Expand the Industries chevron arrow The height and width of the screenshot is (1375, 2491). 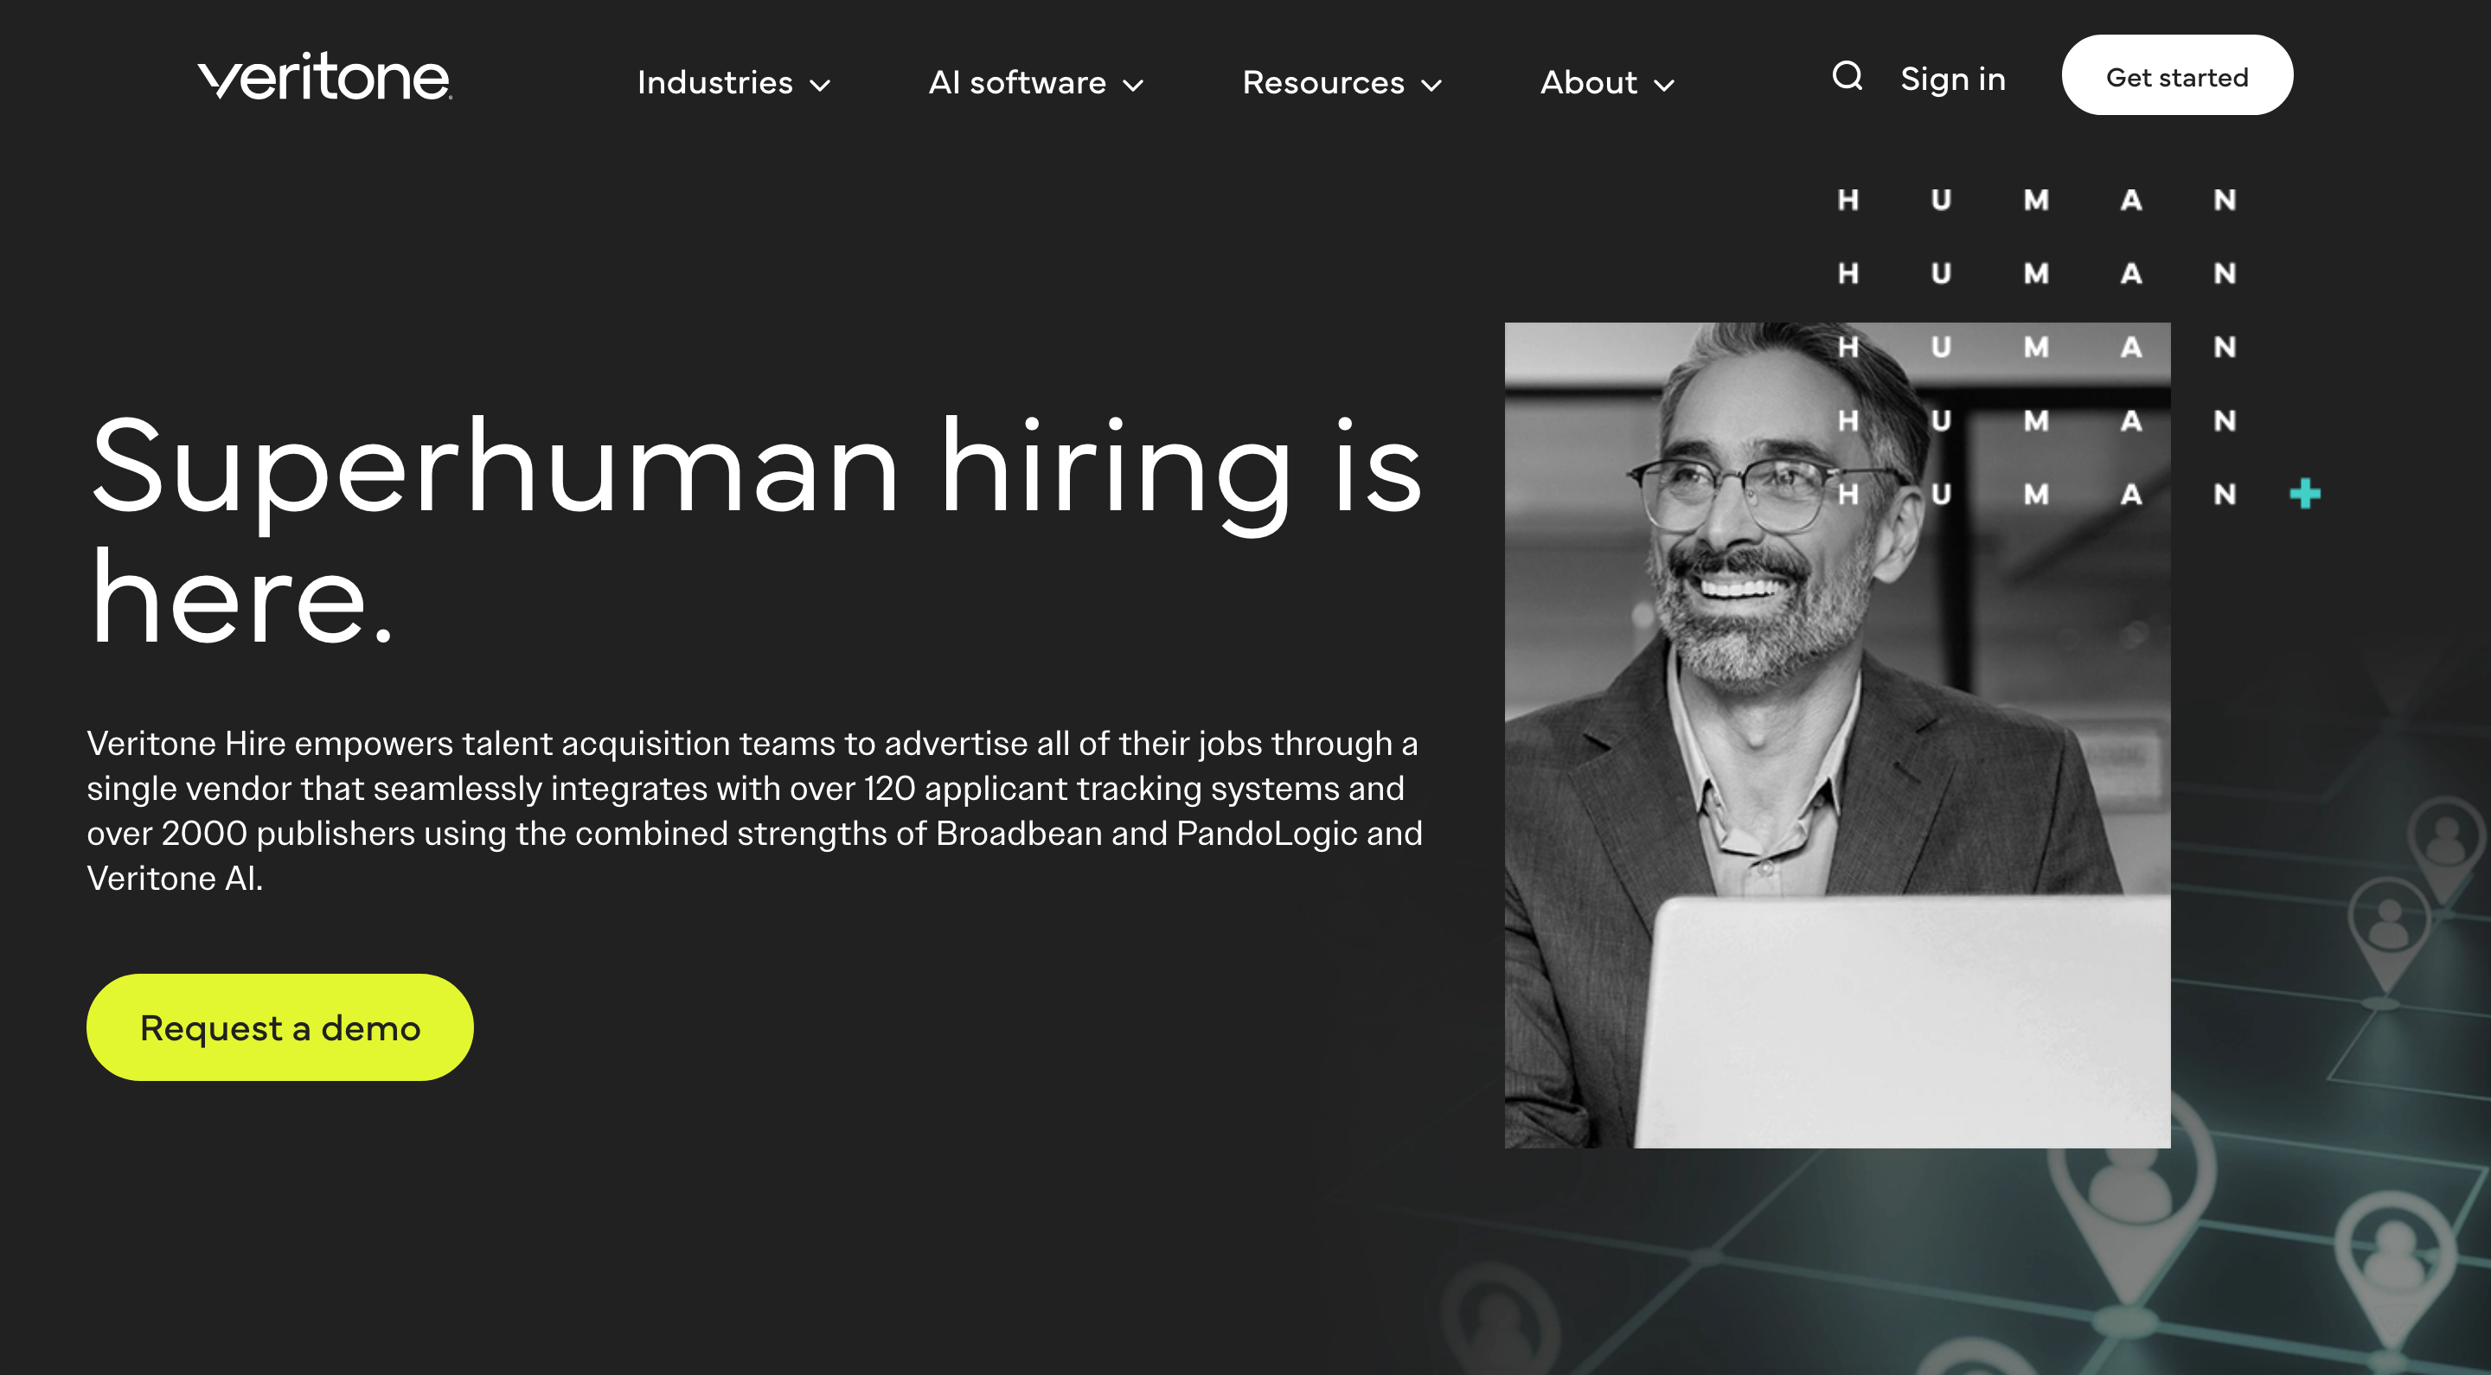point(820,85)
